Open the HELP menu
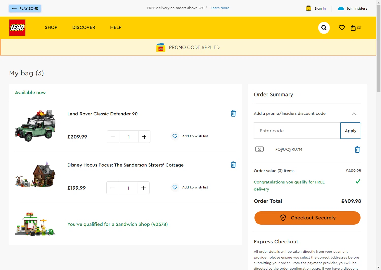The height and width of the screenshot is (270, 381). point(116,27)
